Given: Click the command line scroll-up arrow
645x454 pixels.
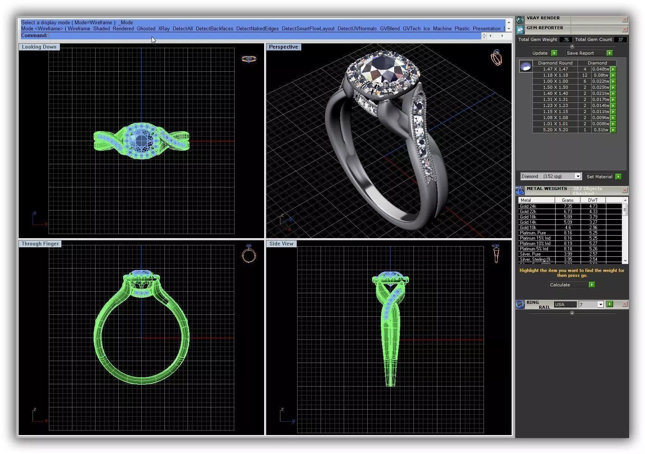Looking at the screenshot, I should click(x=509, y=22).
